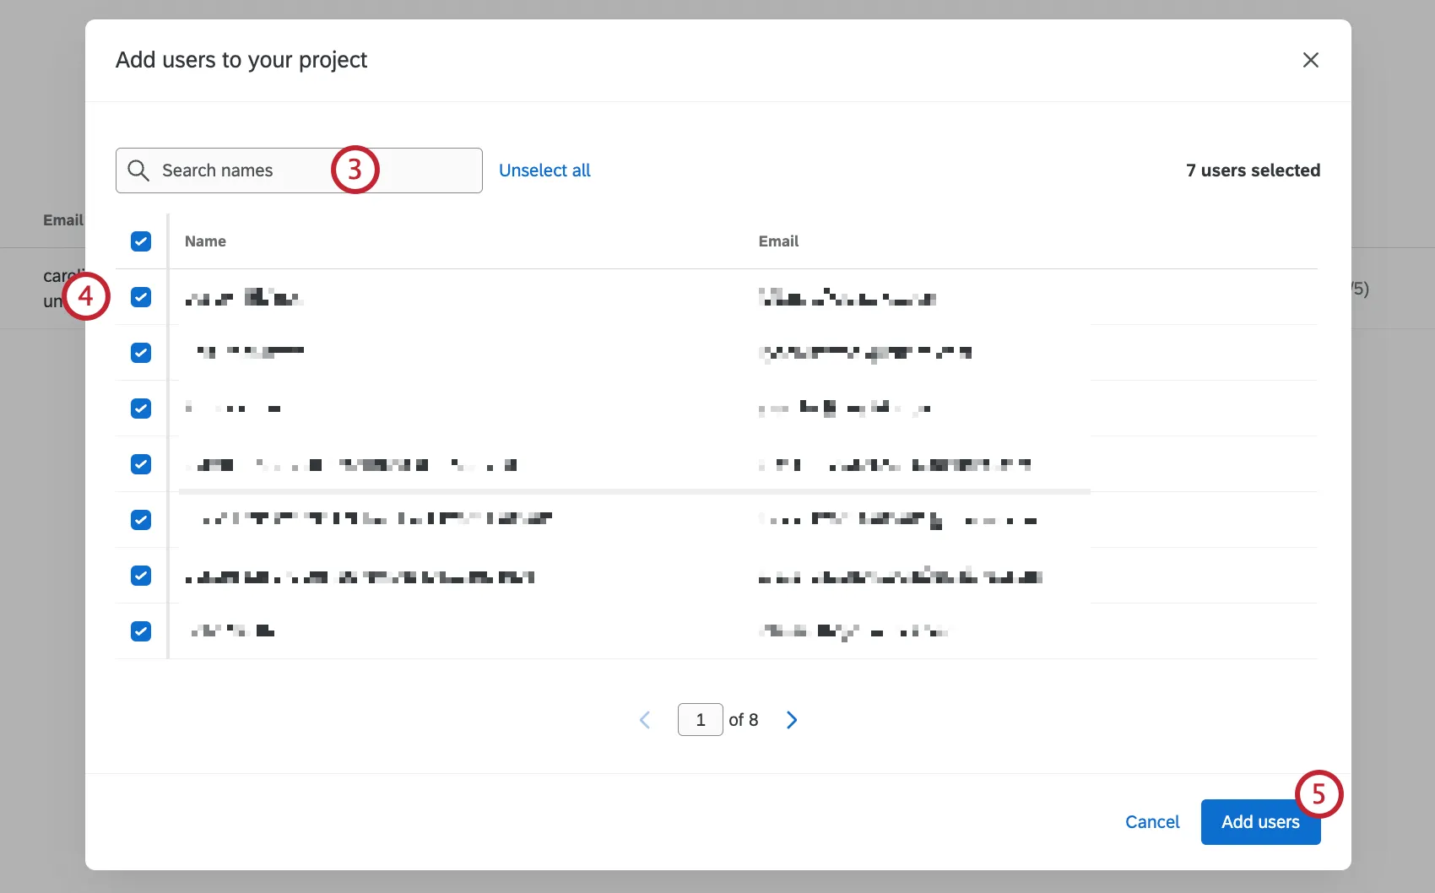
Task: Sort users by the Name column
Action: [205, 241]
